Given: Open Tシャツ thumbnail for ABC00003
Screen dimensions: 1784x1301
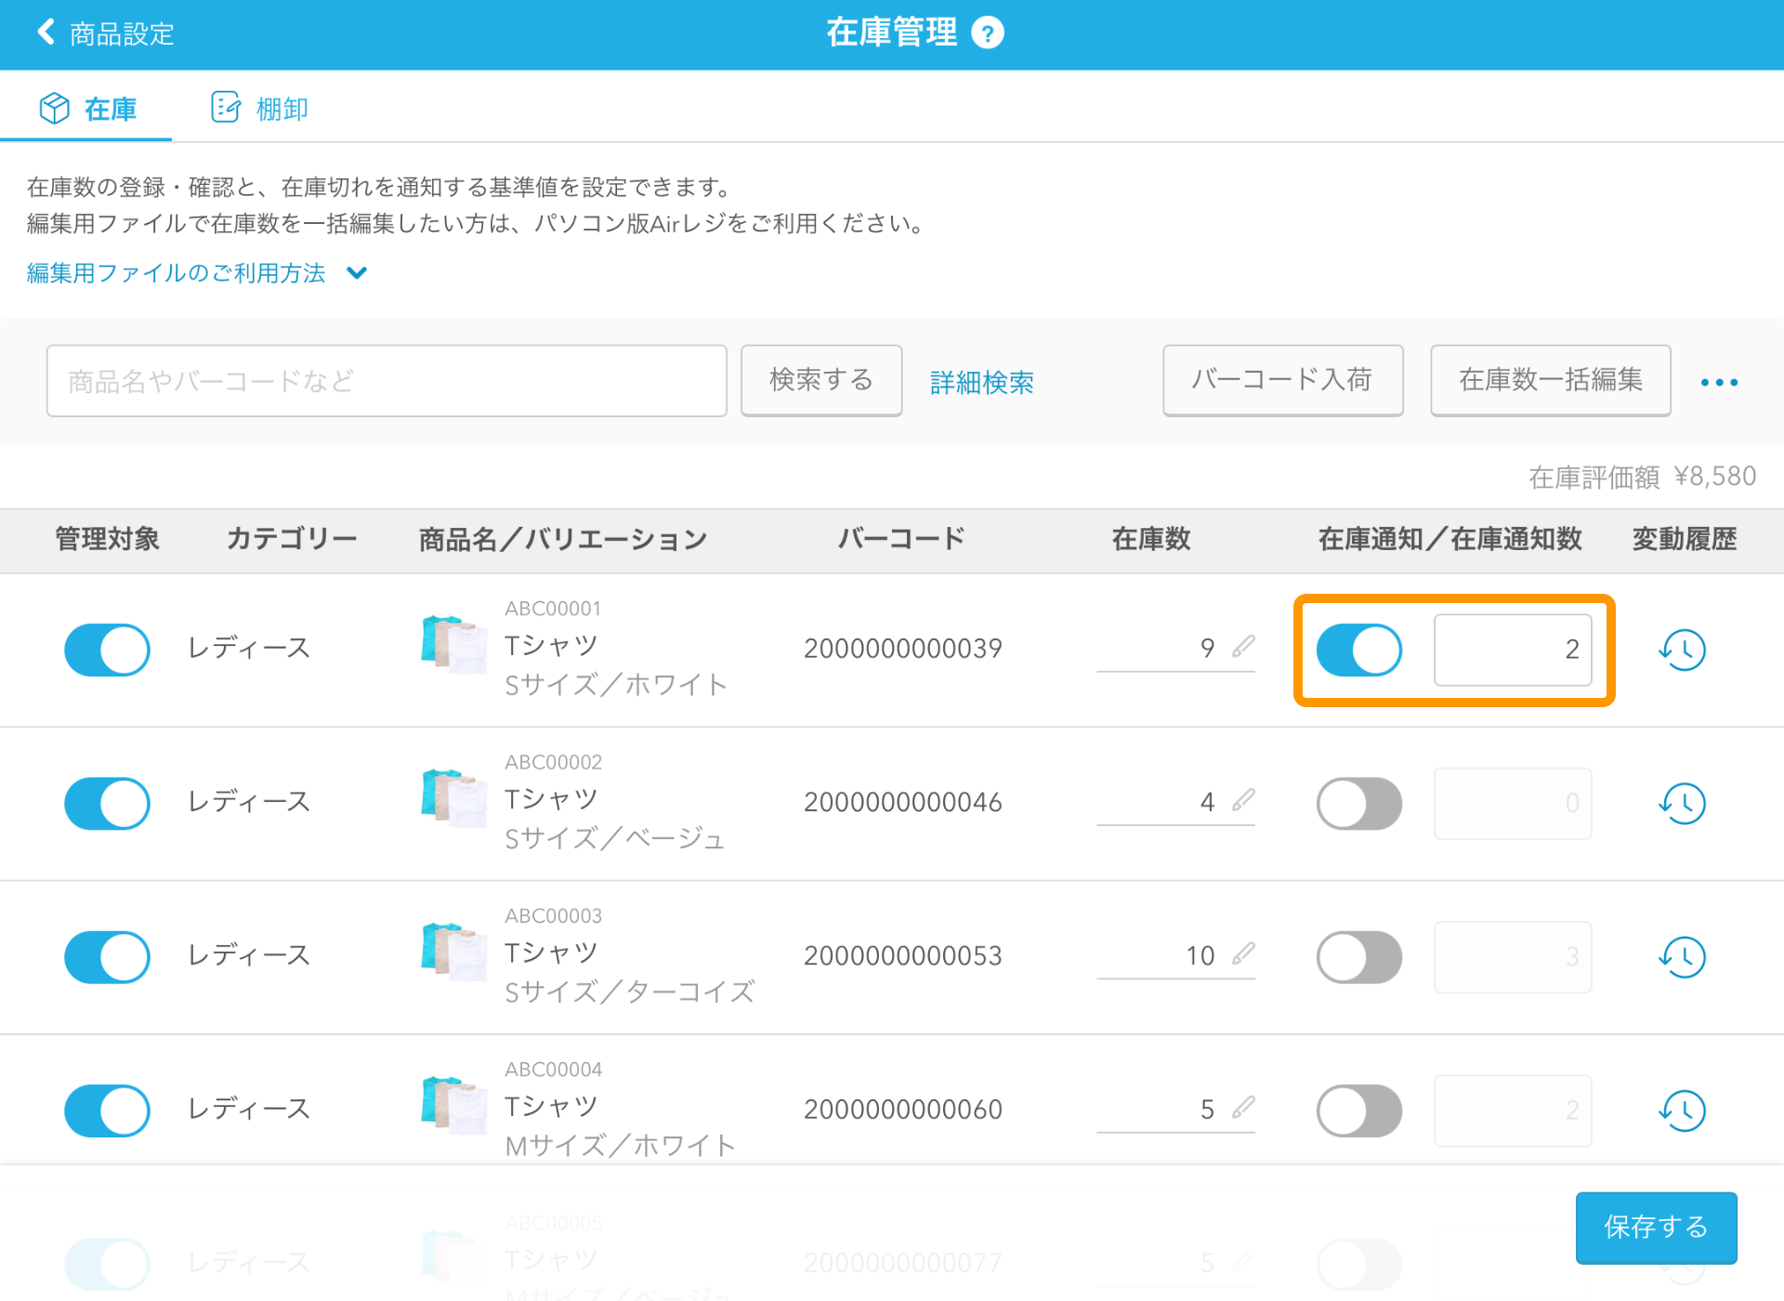Looking at the screenshot, I should point(453,950).
